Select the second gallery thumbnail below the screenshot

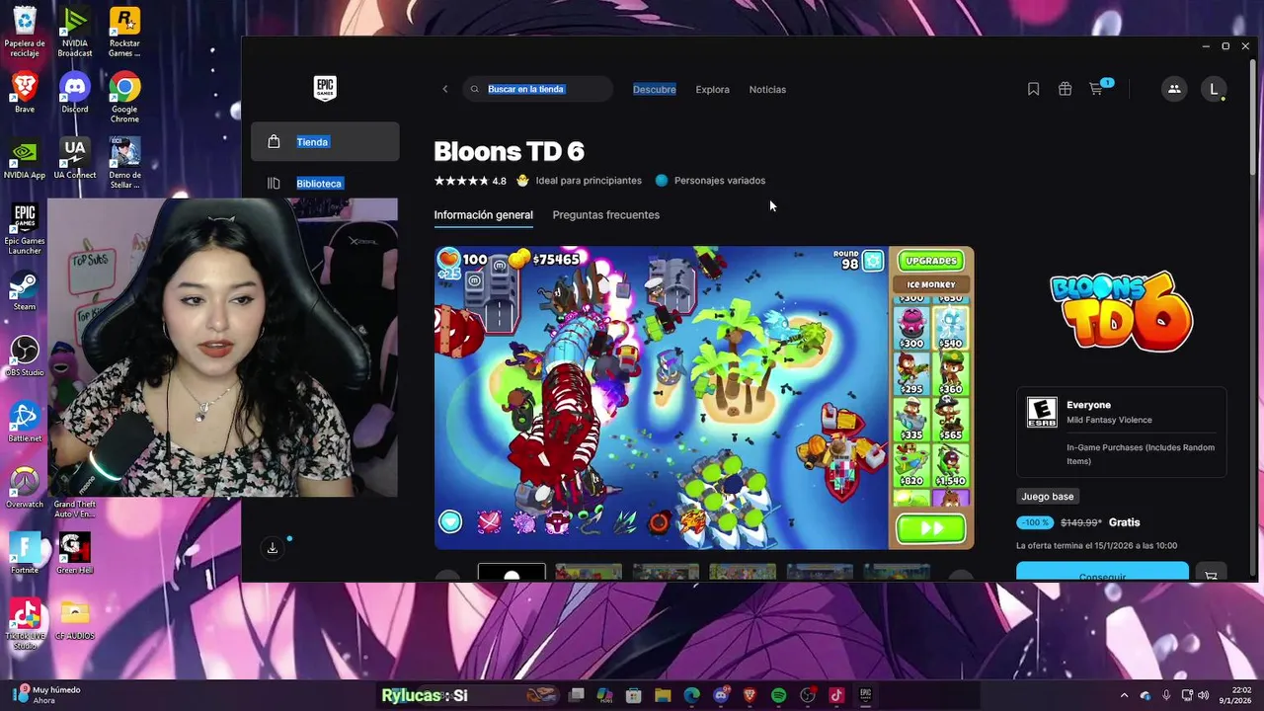589,572
